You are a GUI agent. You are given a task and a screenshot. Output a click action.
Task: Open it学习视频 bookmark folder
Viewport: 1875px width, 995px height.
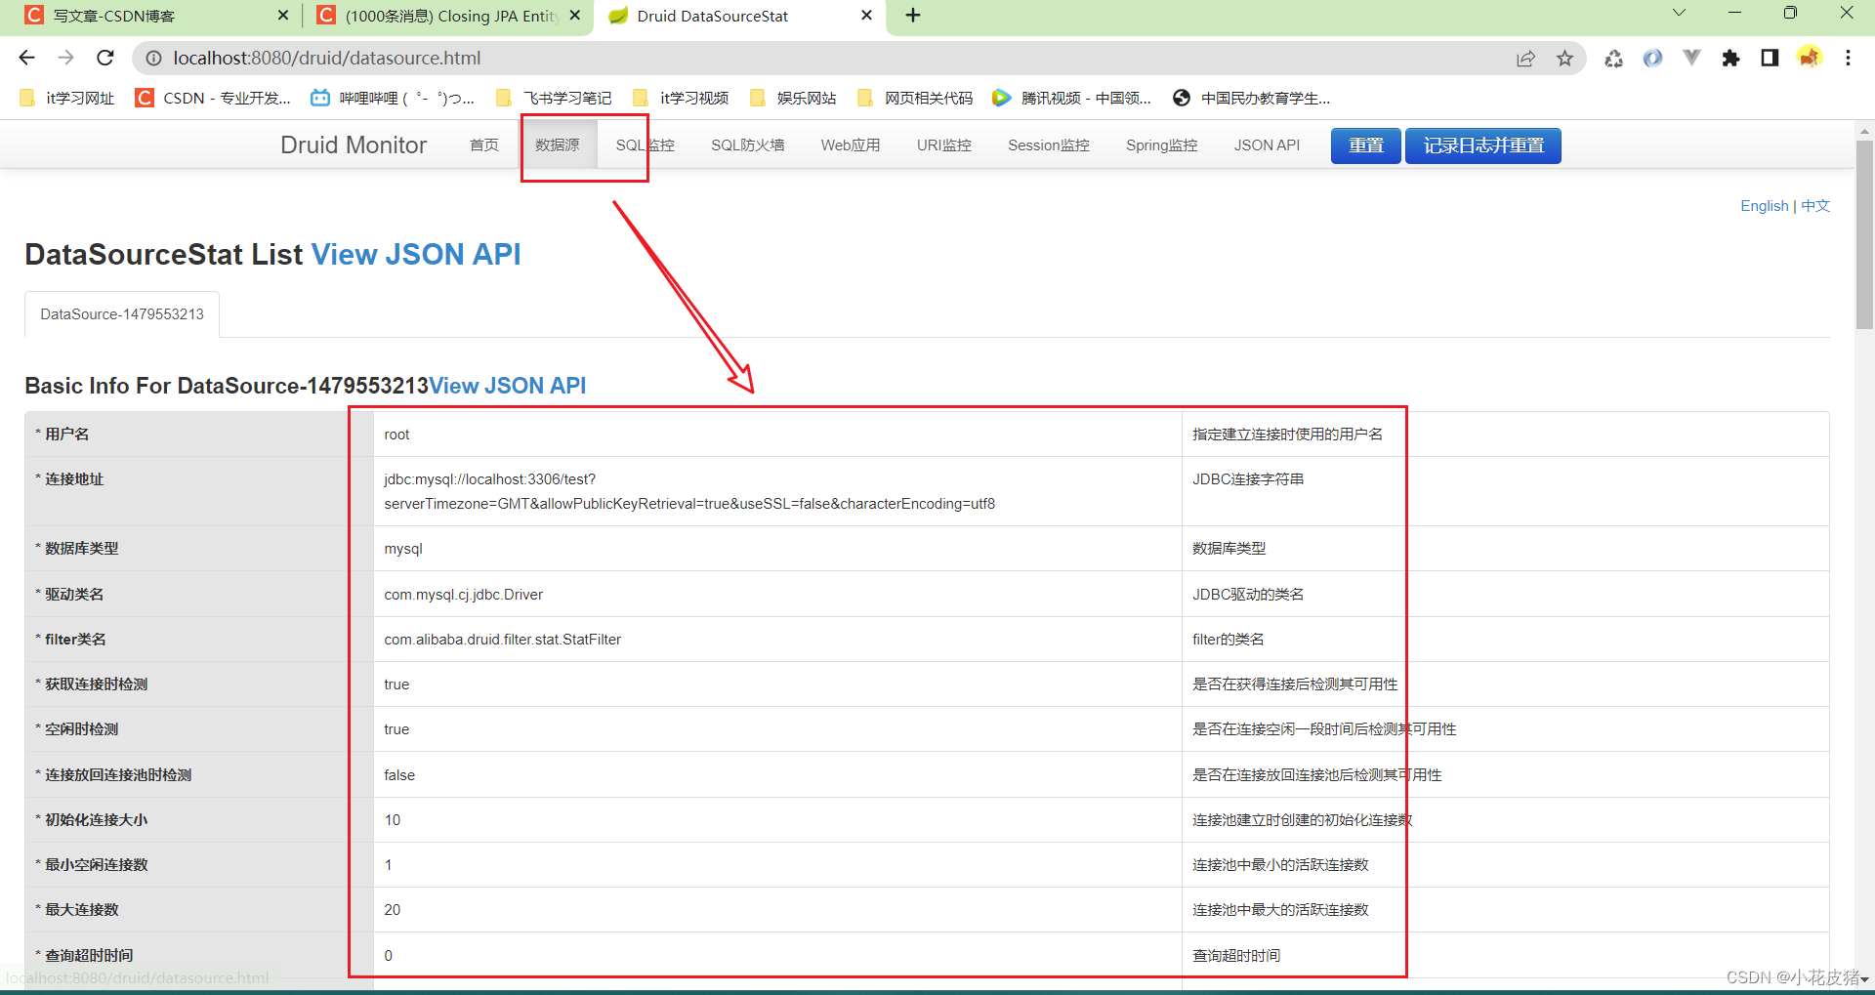click(681, 98)
